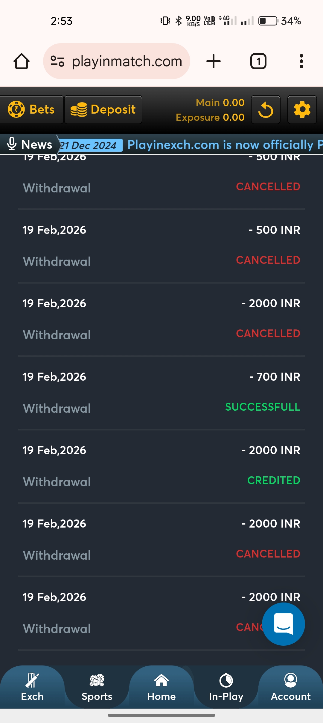This screenshot has width=323, height=723.
Task: Open the live chat bubble
Action: coord(283,624)
